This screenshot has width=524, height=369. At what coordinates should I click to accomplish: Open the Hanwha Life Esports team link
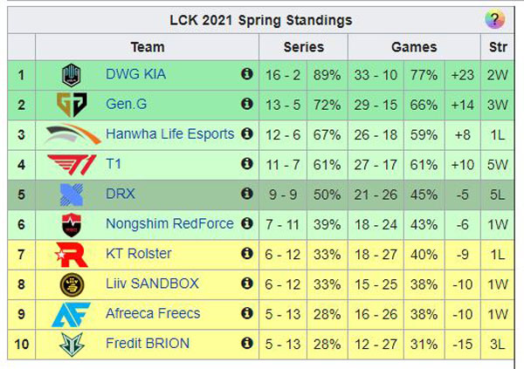(x=169, y=134)
